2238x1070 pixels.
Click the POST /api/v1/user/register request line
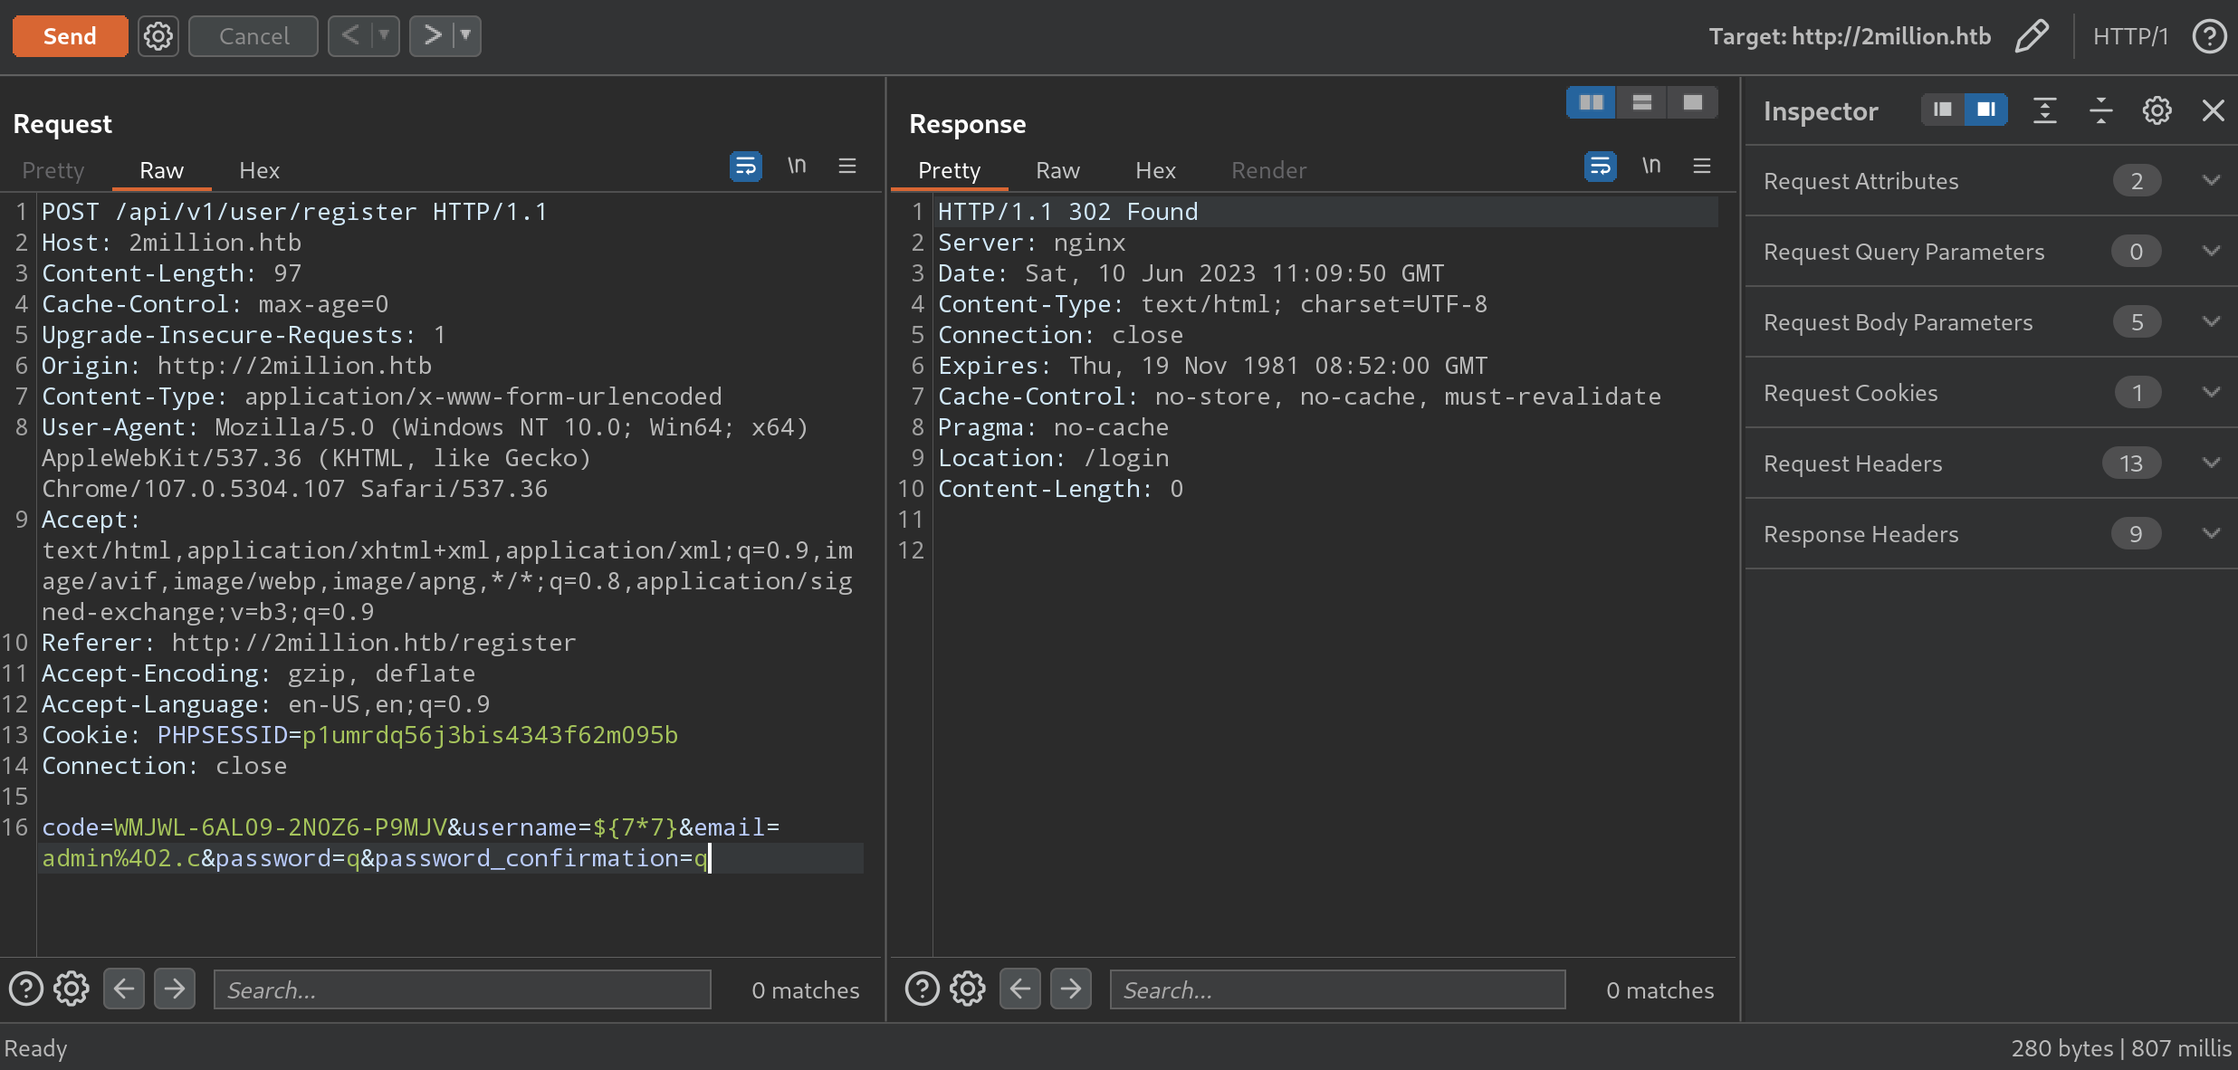[x=295, y=212]
